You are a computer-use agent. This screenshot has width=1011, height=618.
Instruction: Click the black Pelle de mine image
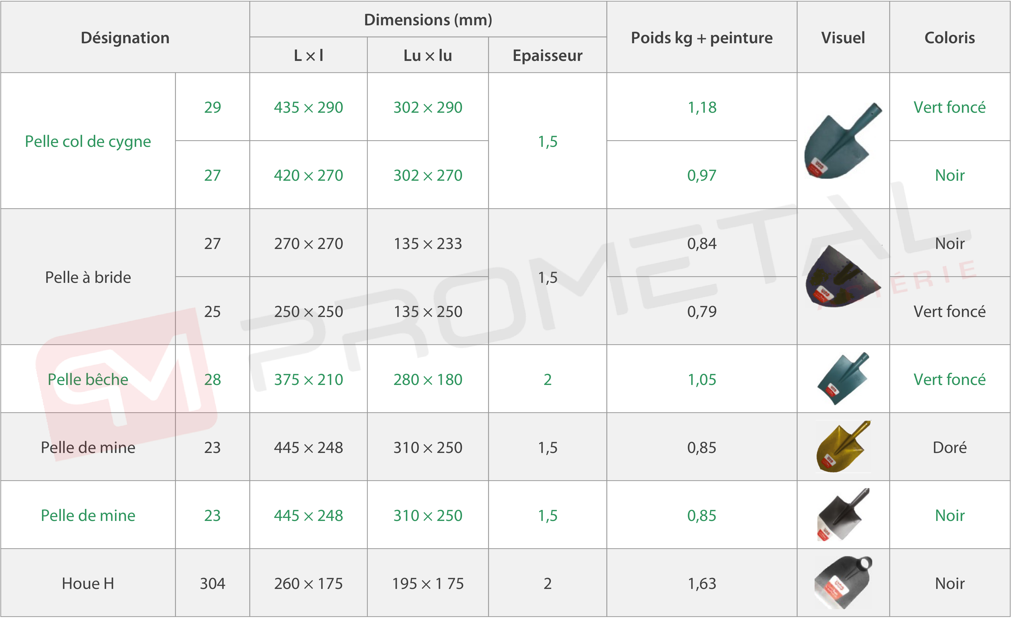click(x=843, y=515)
